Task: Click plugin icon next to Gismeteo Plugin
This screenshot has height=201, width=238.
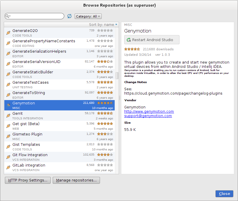Action: 8,136
